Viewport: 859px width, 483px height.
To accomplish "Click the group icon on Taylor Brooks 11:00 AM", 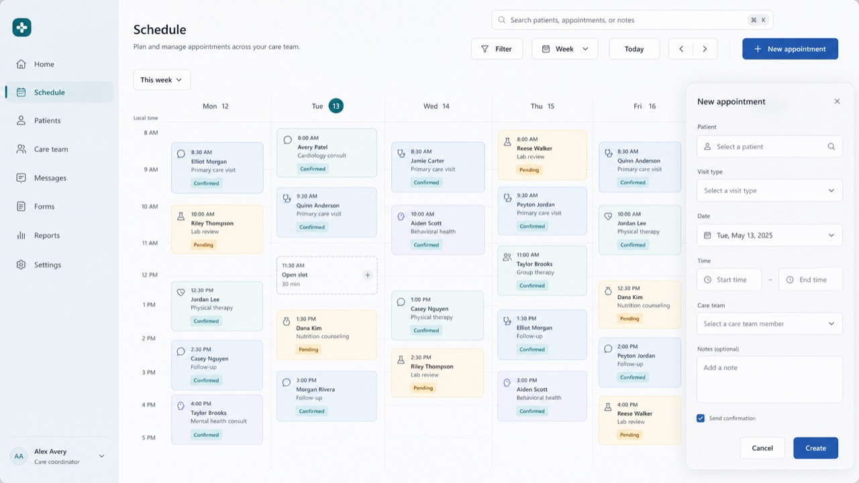I will coord(507,257).
